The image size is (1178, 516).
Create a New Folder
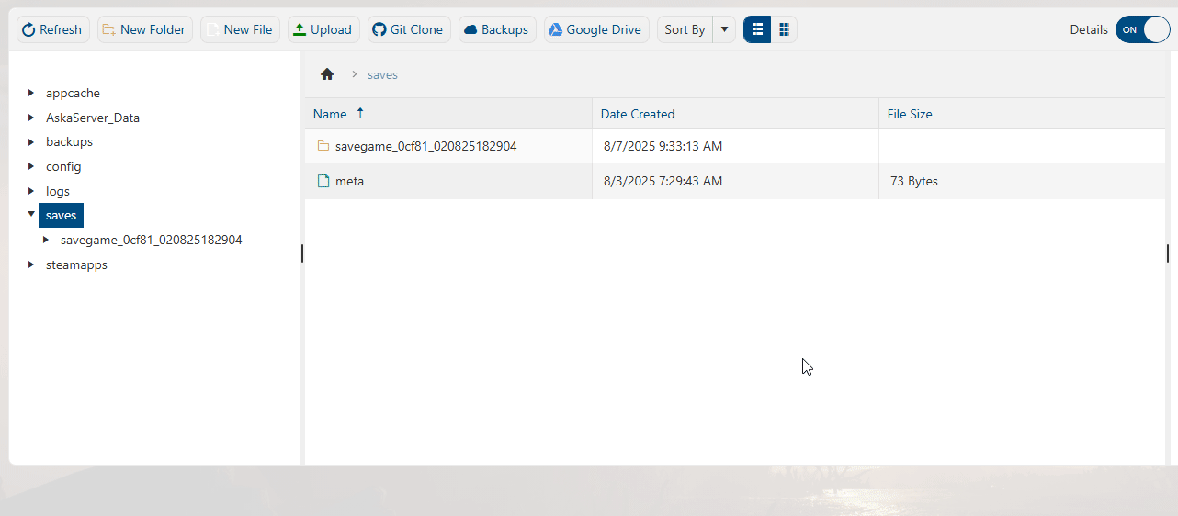(144, 29)
